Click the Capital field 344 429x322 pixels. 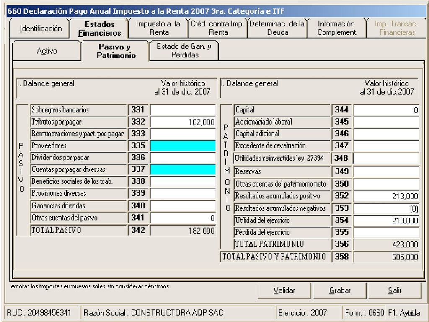386,110
